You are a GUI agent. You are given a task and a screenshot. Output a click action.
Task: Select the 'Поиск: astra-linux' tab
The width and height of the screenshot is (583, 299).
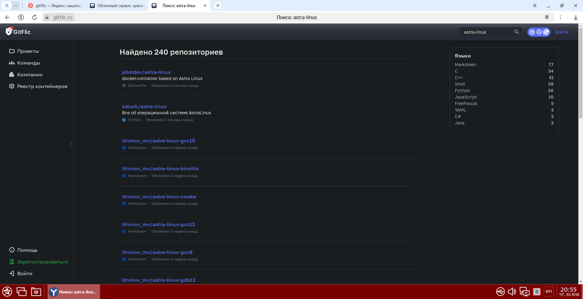tap(179, 5)
